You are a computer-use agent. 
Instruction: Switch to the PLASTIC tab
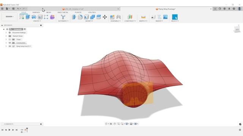tap(78, 12)
